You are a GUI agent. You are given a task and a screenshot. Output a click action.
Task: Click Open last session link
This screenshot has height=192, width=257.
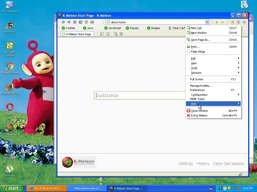pos(229,163)
